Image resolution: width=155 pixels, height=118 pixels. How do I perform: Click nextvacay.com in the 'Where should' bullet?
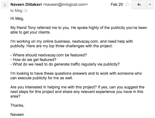pyautogui.click(x=51, y=55)
